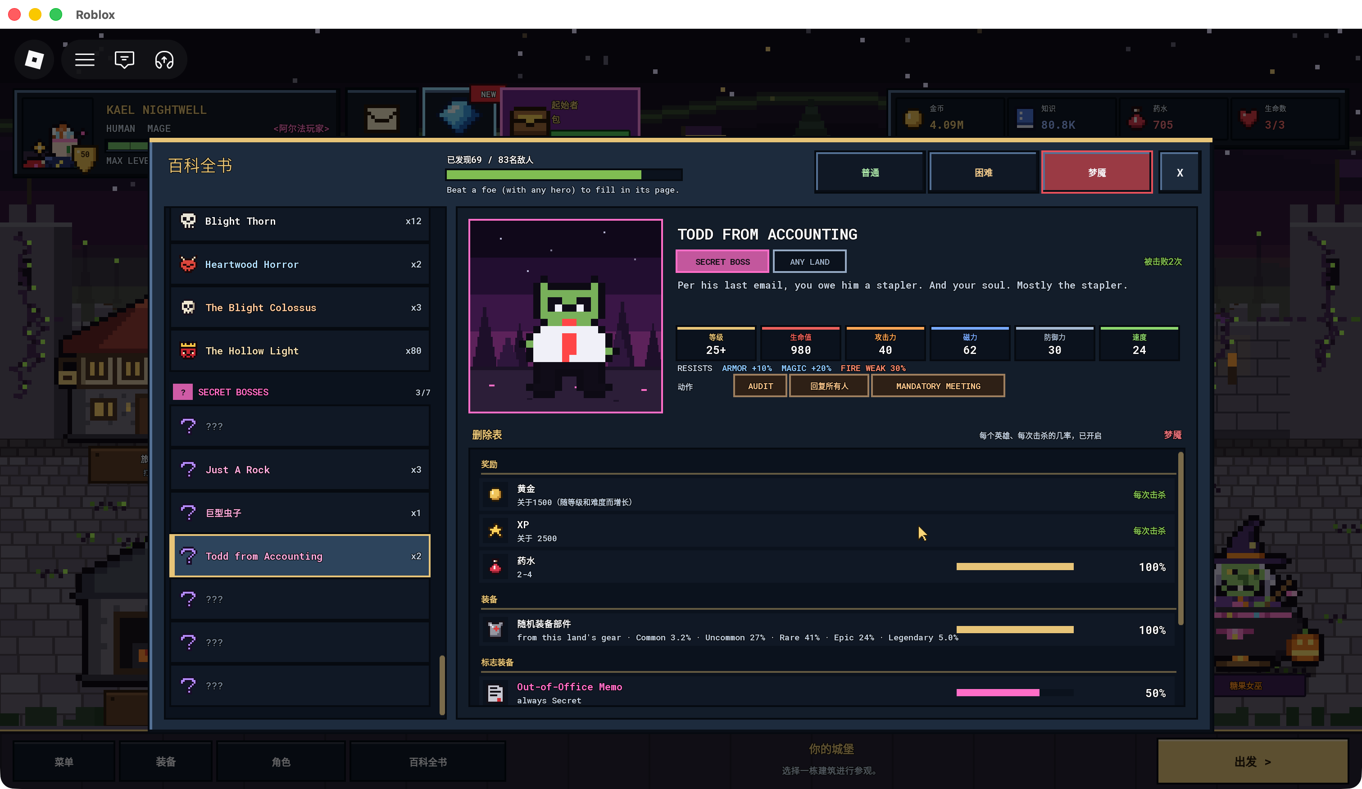Click the drop table scrollbar
Screen dimensions: 1362x789
tap(1180, 539)
